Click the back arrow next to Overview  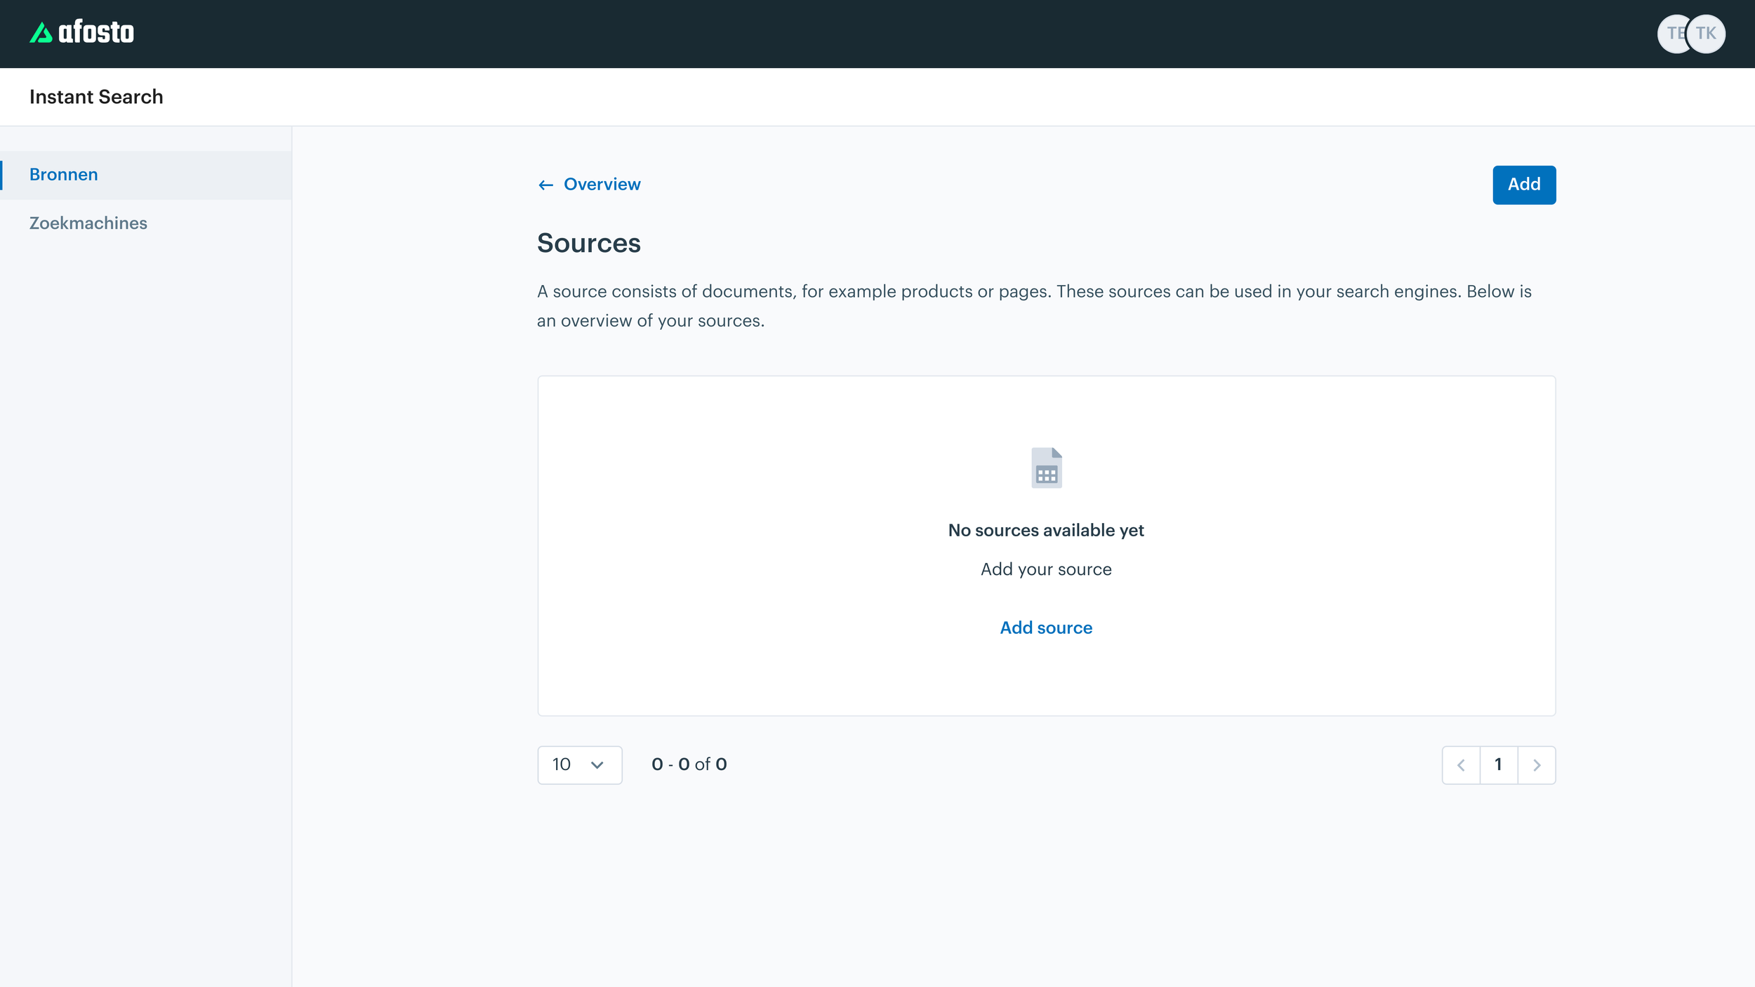click(x=545, y=184)
